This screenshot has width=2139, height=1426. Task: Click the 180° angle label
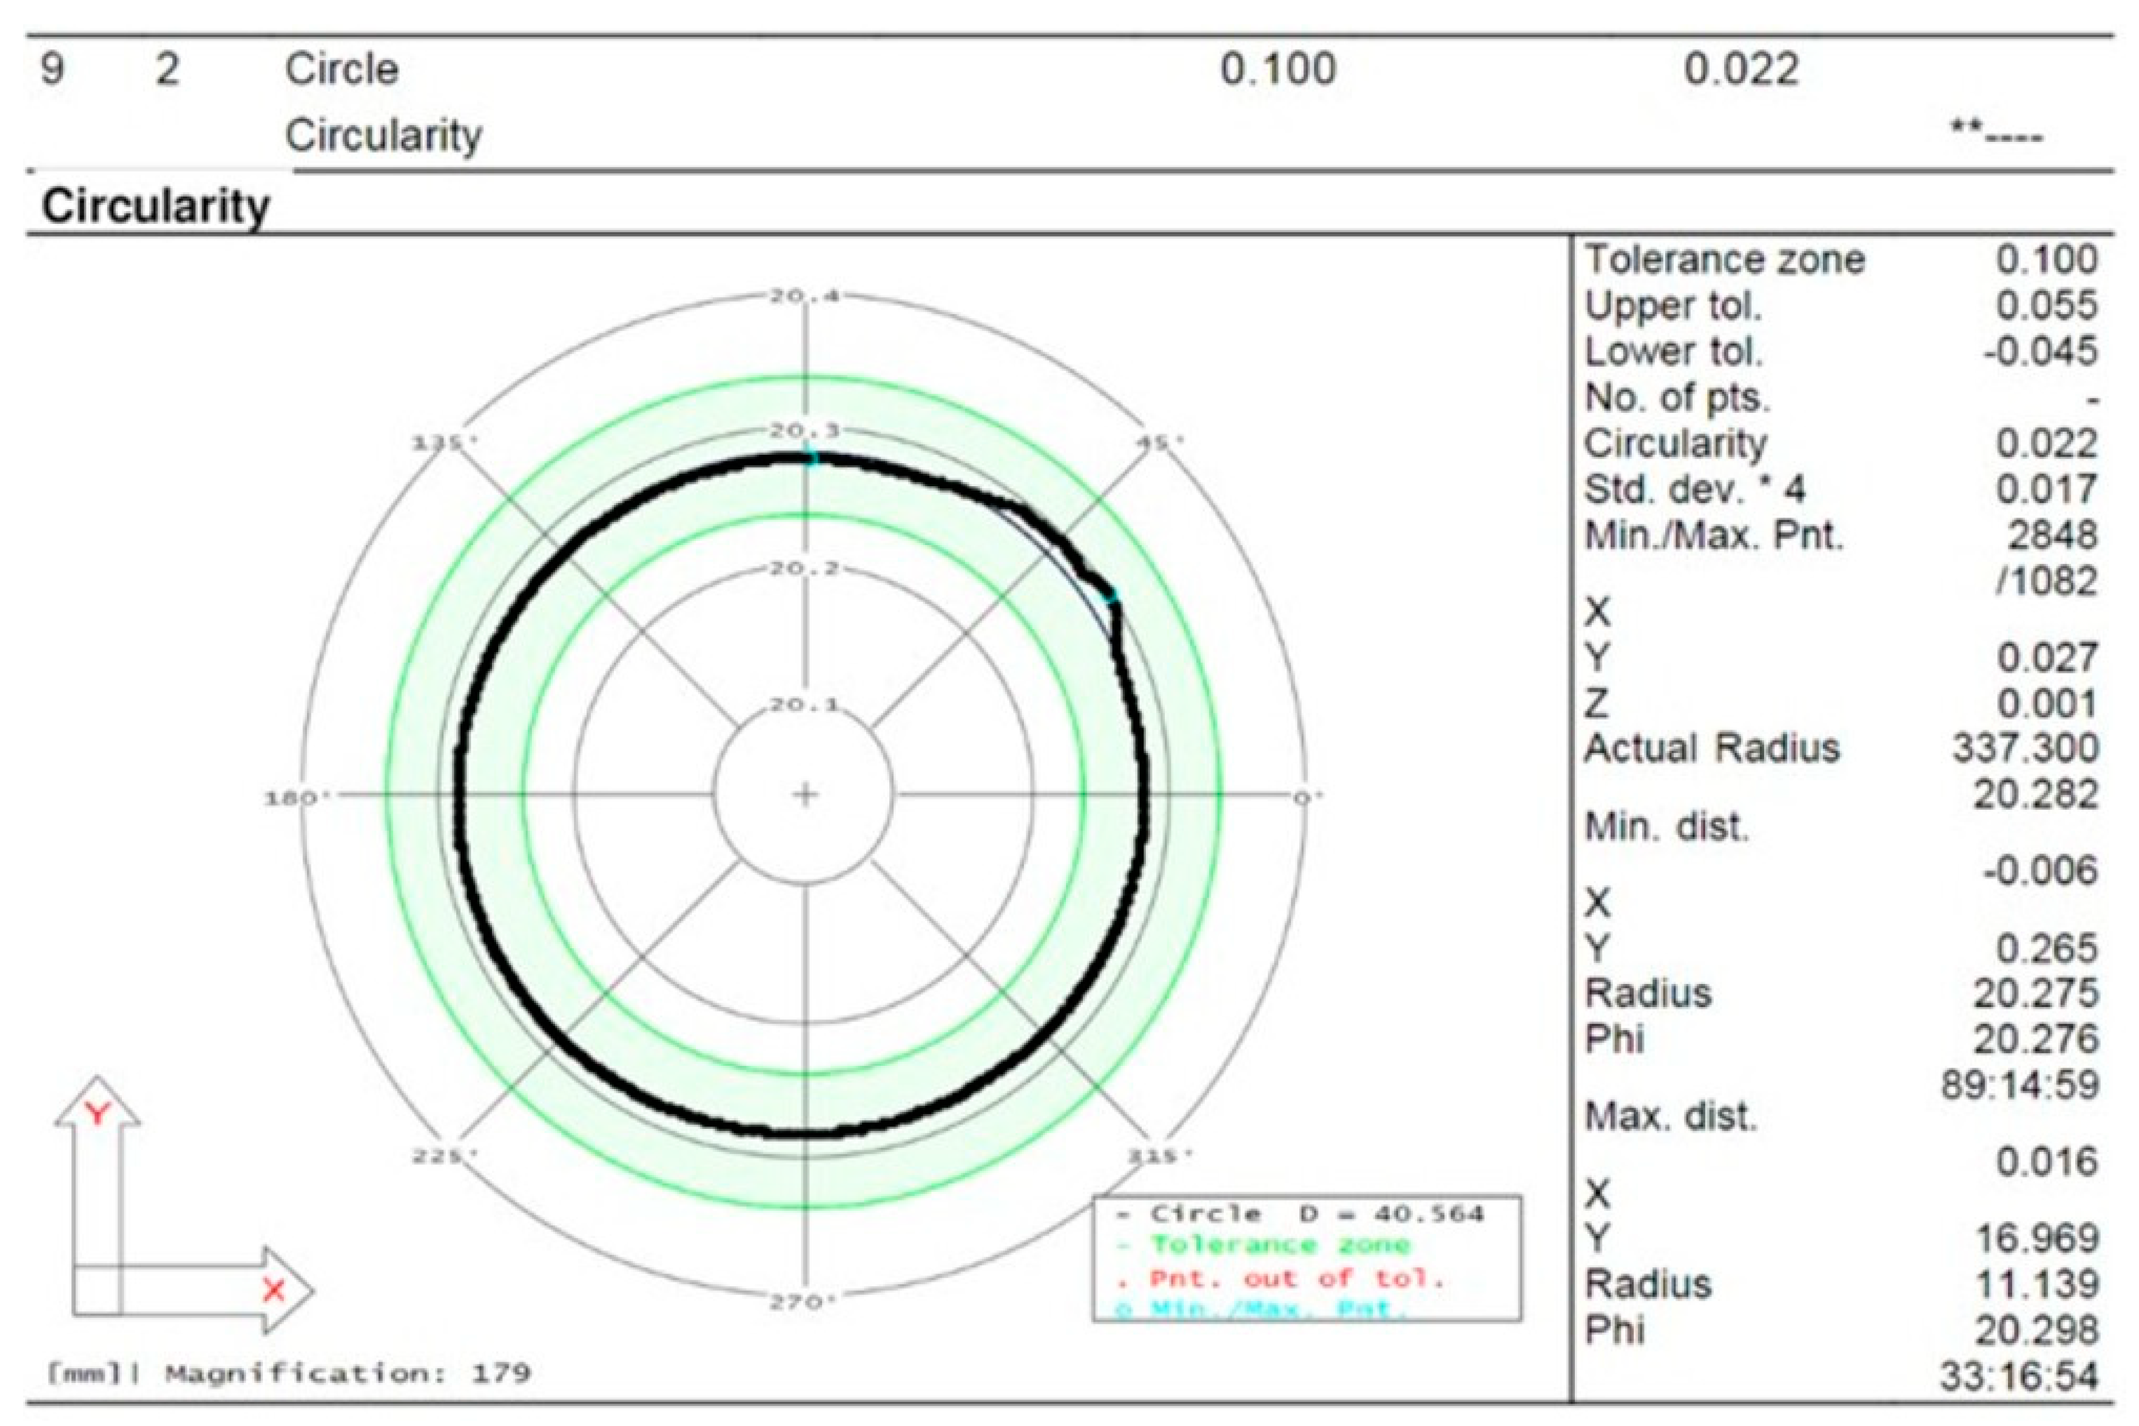coord(298,798)
